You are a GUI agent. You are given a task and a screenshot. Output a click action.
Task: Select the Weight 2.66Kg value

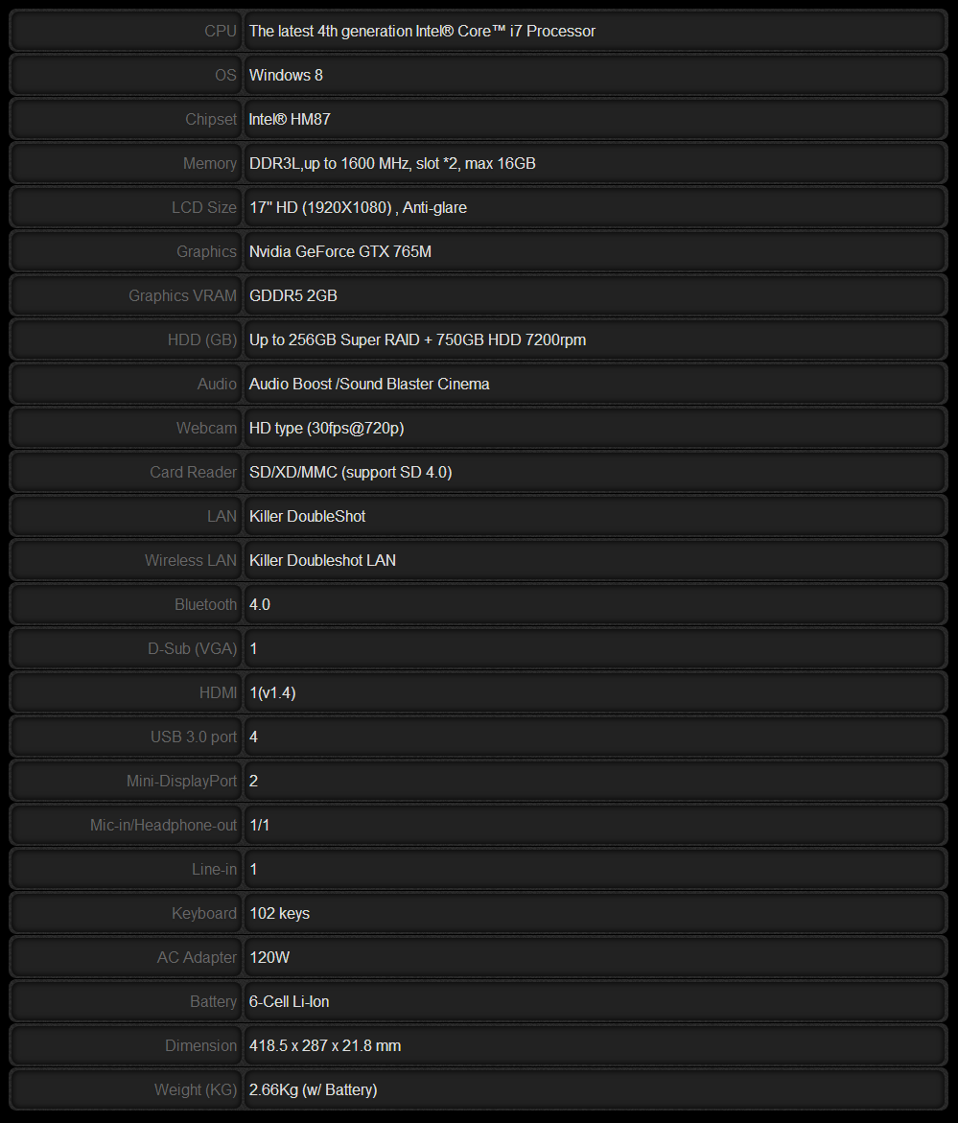(313, 1090)
